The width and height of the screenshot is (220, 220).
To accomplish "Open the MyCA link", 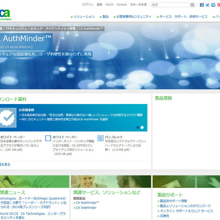I will point(110,5).
